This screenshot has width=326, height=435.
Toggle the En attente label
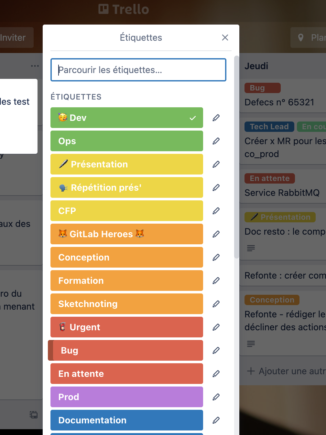[x=126, y=374]
